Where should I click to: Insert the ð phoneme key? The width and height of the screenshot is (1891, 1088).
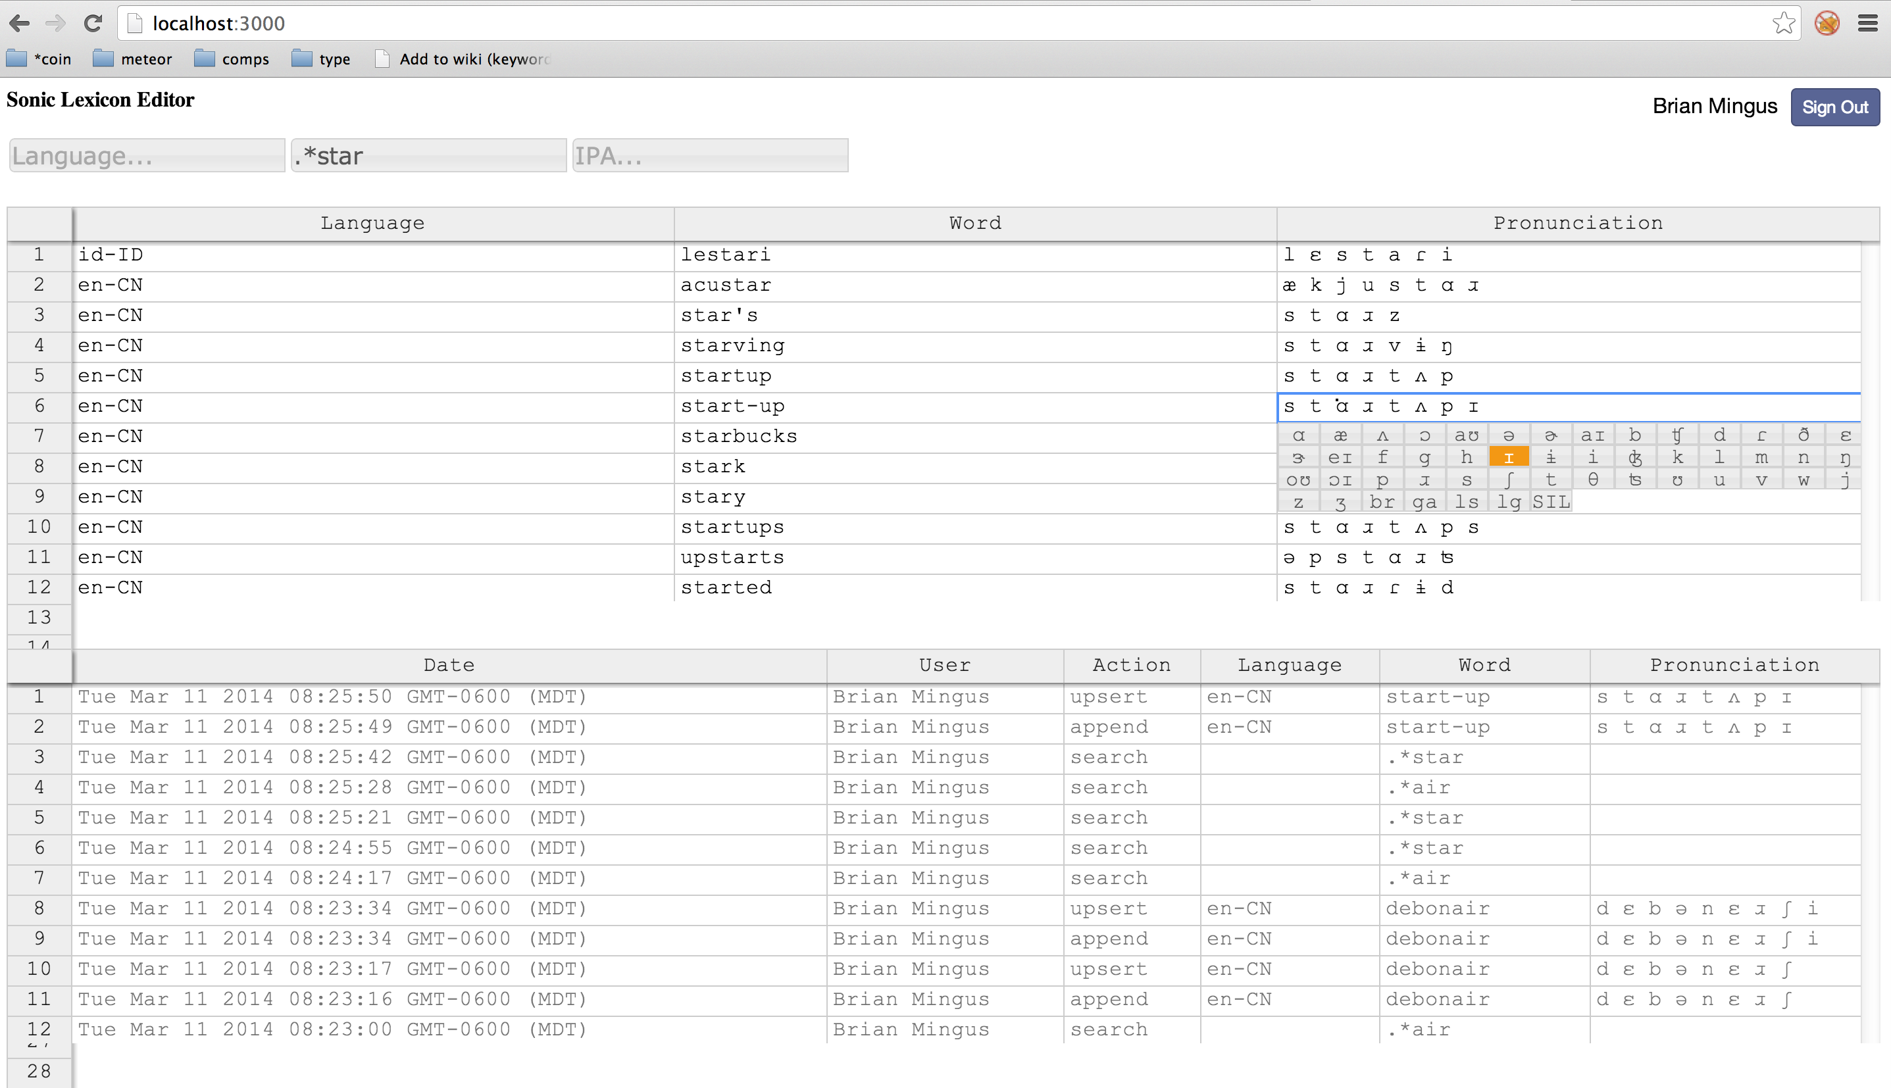click(x=1803, y=435)
